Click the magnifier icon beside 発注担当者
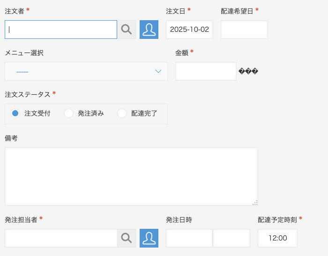This screenshot has height=256, width=328. 127,238
